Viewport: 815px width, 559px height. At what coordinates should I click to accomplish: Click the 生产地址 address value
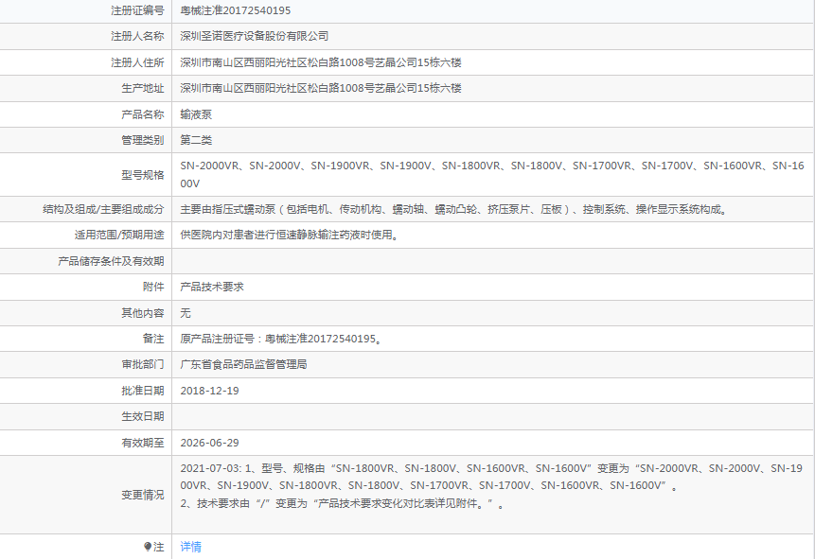[321, 88]
